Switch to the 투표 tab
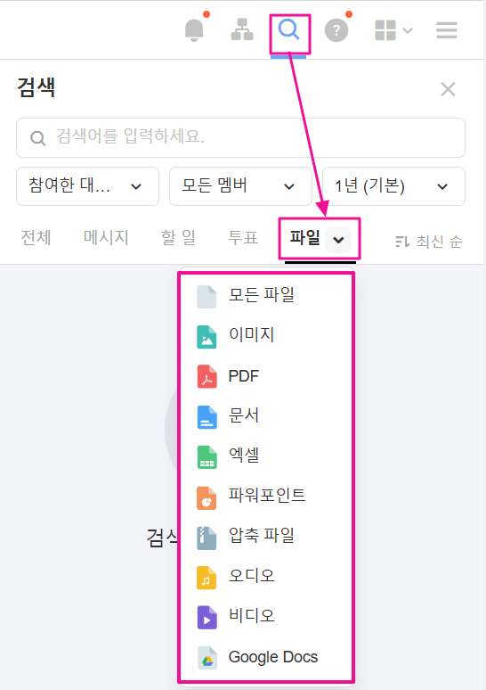The height and width of the screenshot is (690, 486). pos(243,238)
